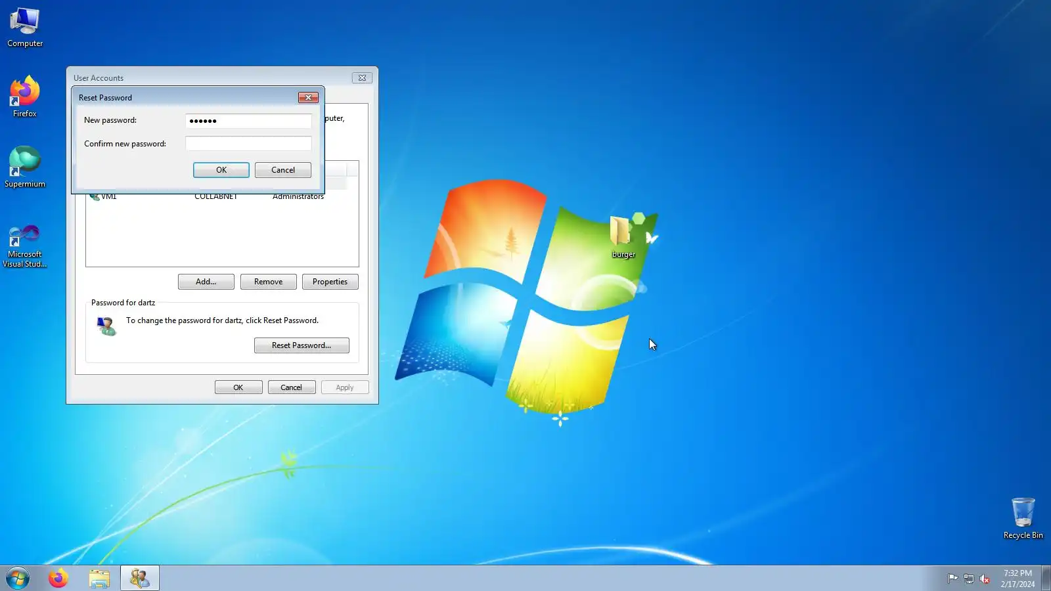
Task: Focus the Confirm new password field
Action: point(248,144)
